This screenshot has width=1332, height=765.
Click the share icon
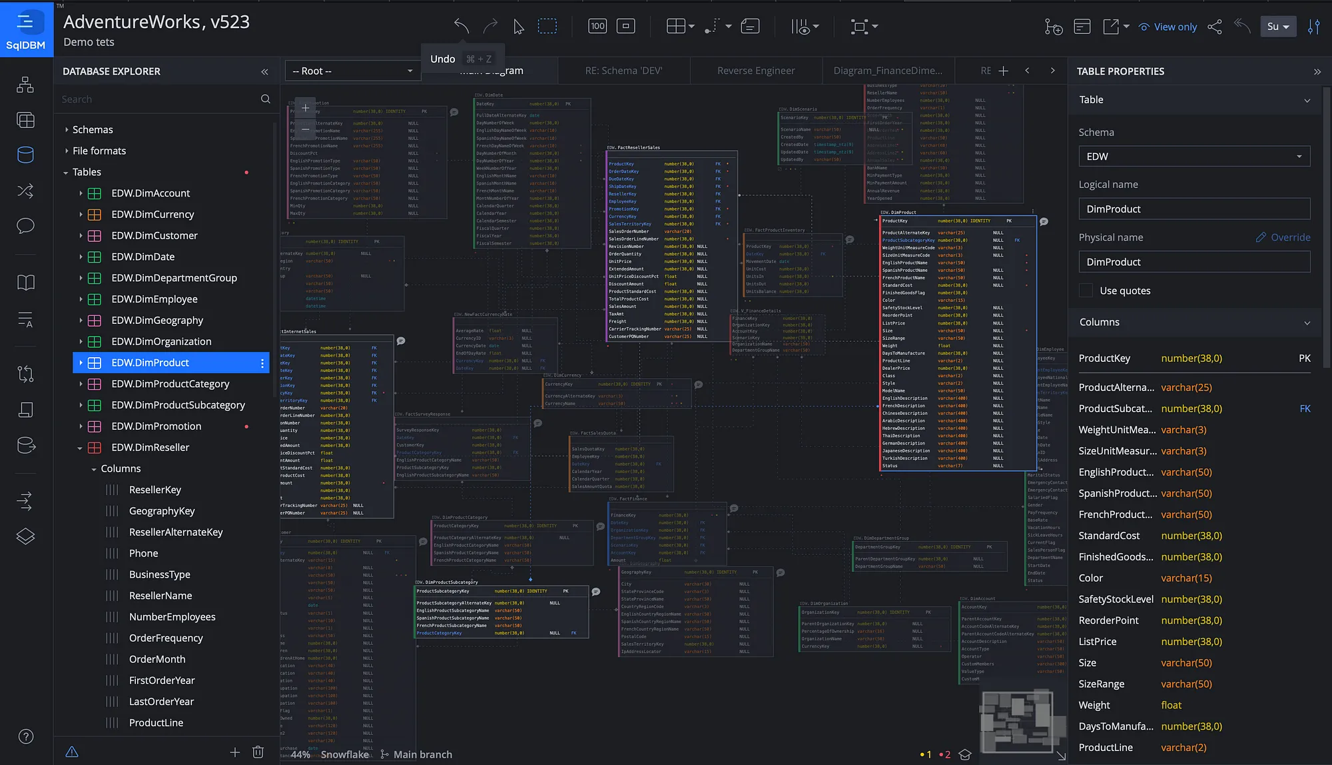[1215, 26]
